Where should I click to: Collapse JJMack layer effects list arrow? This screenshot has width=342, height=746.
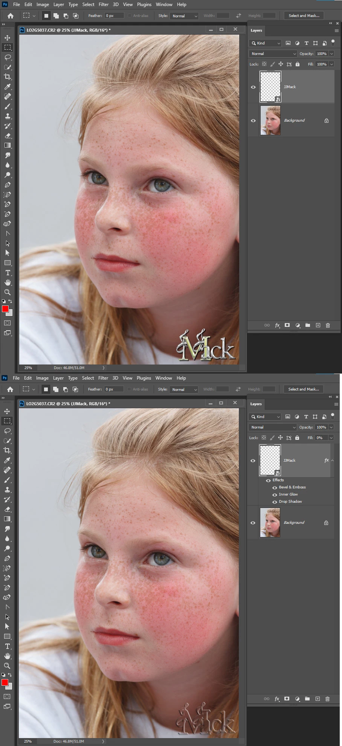click(332, 461)
